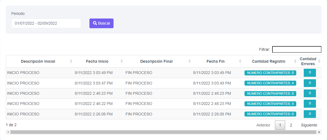Click NUMERO CONTRAPARTES: 4 badge at 3:03:47 PM
This screenshot has height=140, width=327.
click(x=270, y=83)
